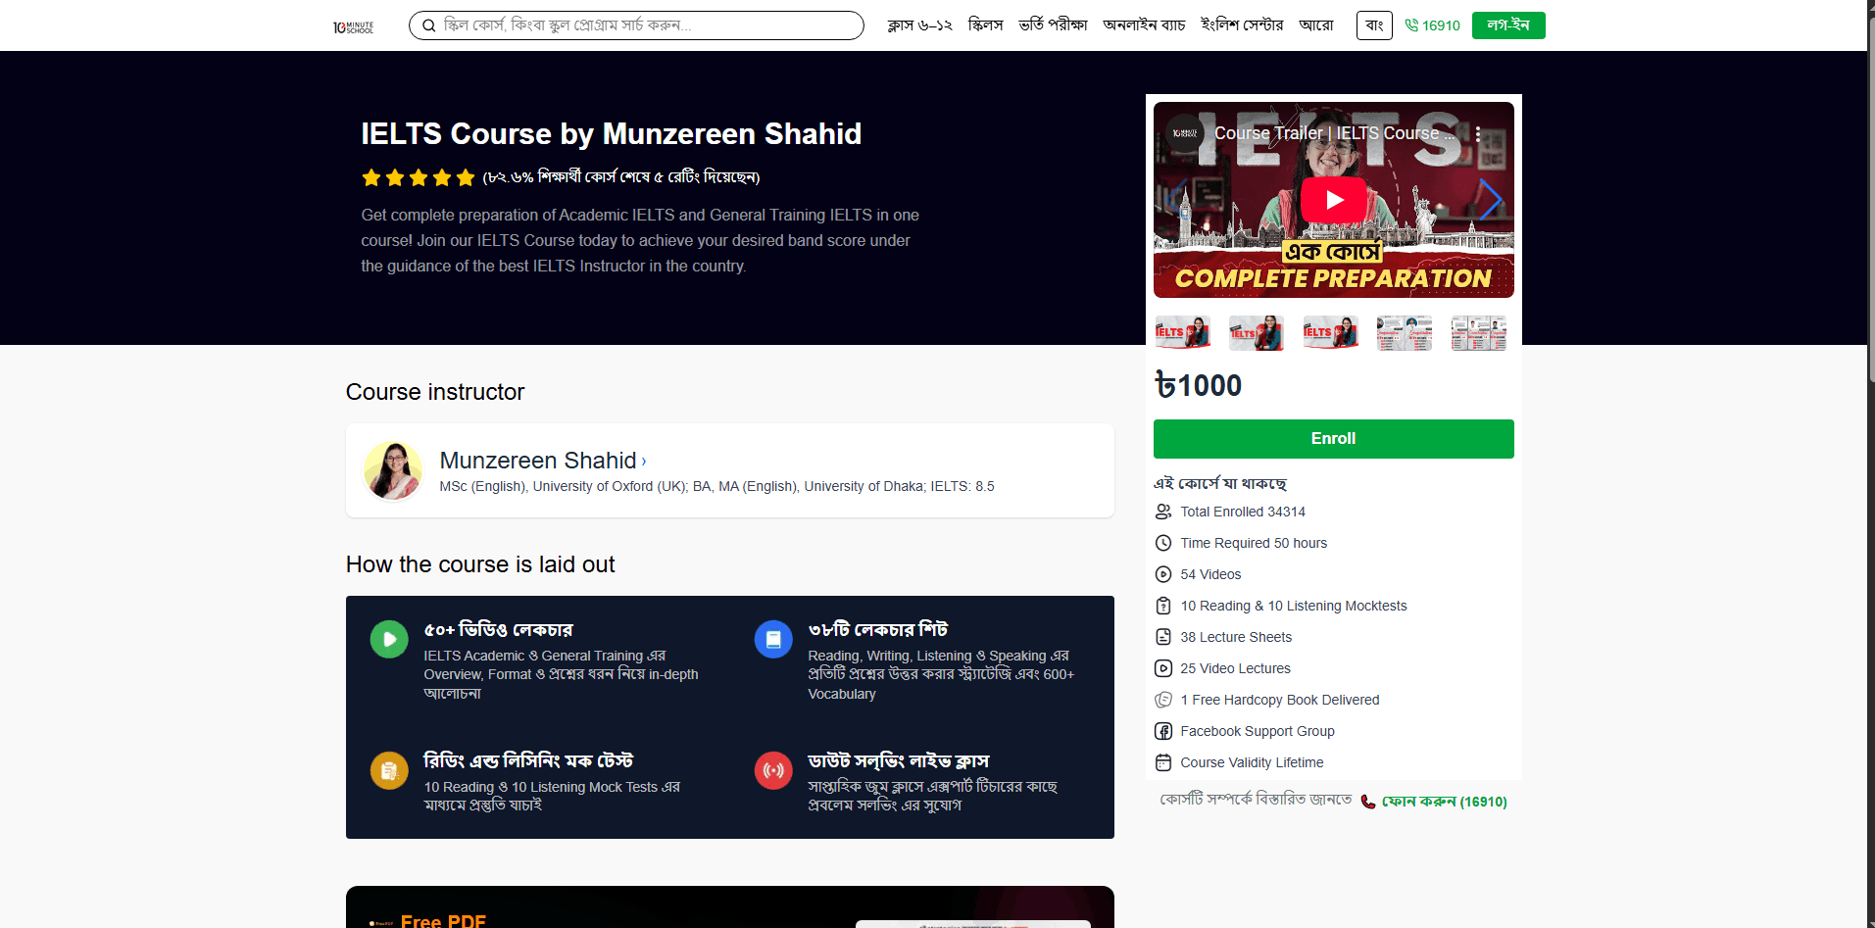
Task: Click the document icon beside 38 Lecture Sheets
Action: (1163, 637)
